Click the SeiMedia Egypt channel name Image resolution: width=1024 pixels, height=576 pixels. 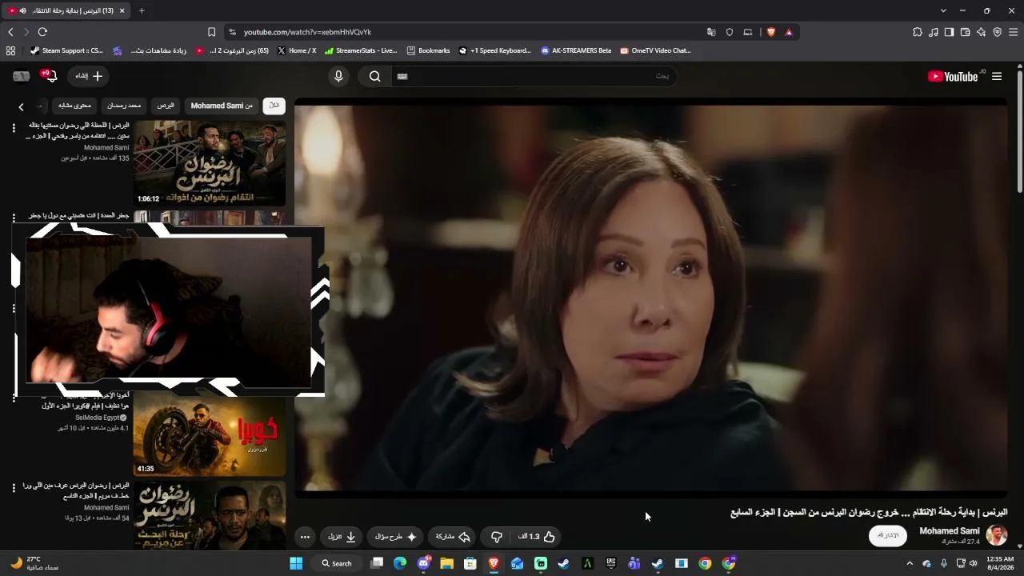click(x=97, y=418)
